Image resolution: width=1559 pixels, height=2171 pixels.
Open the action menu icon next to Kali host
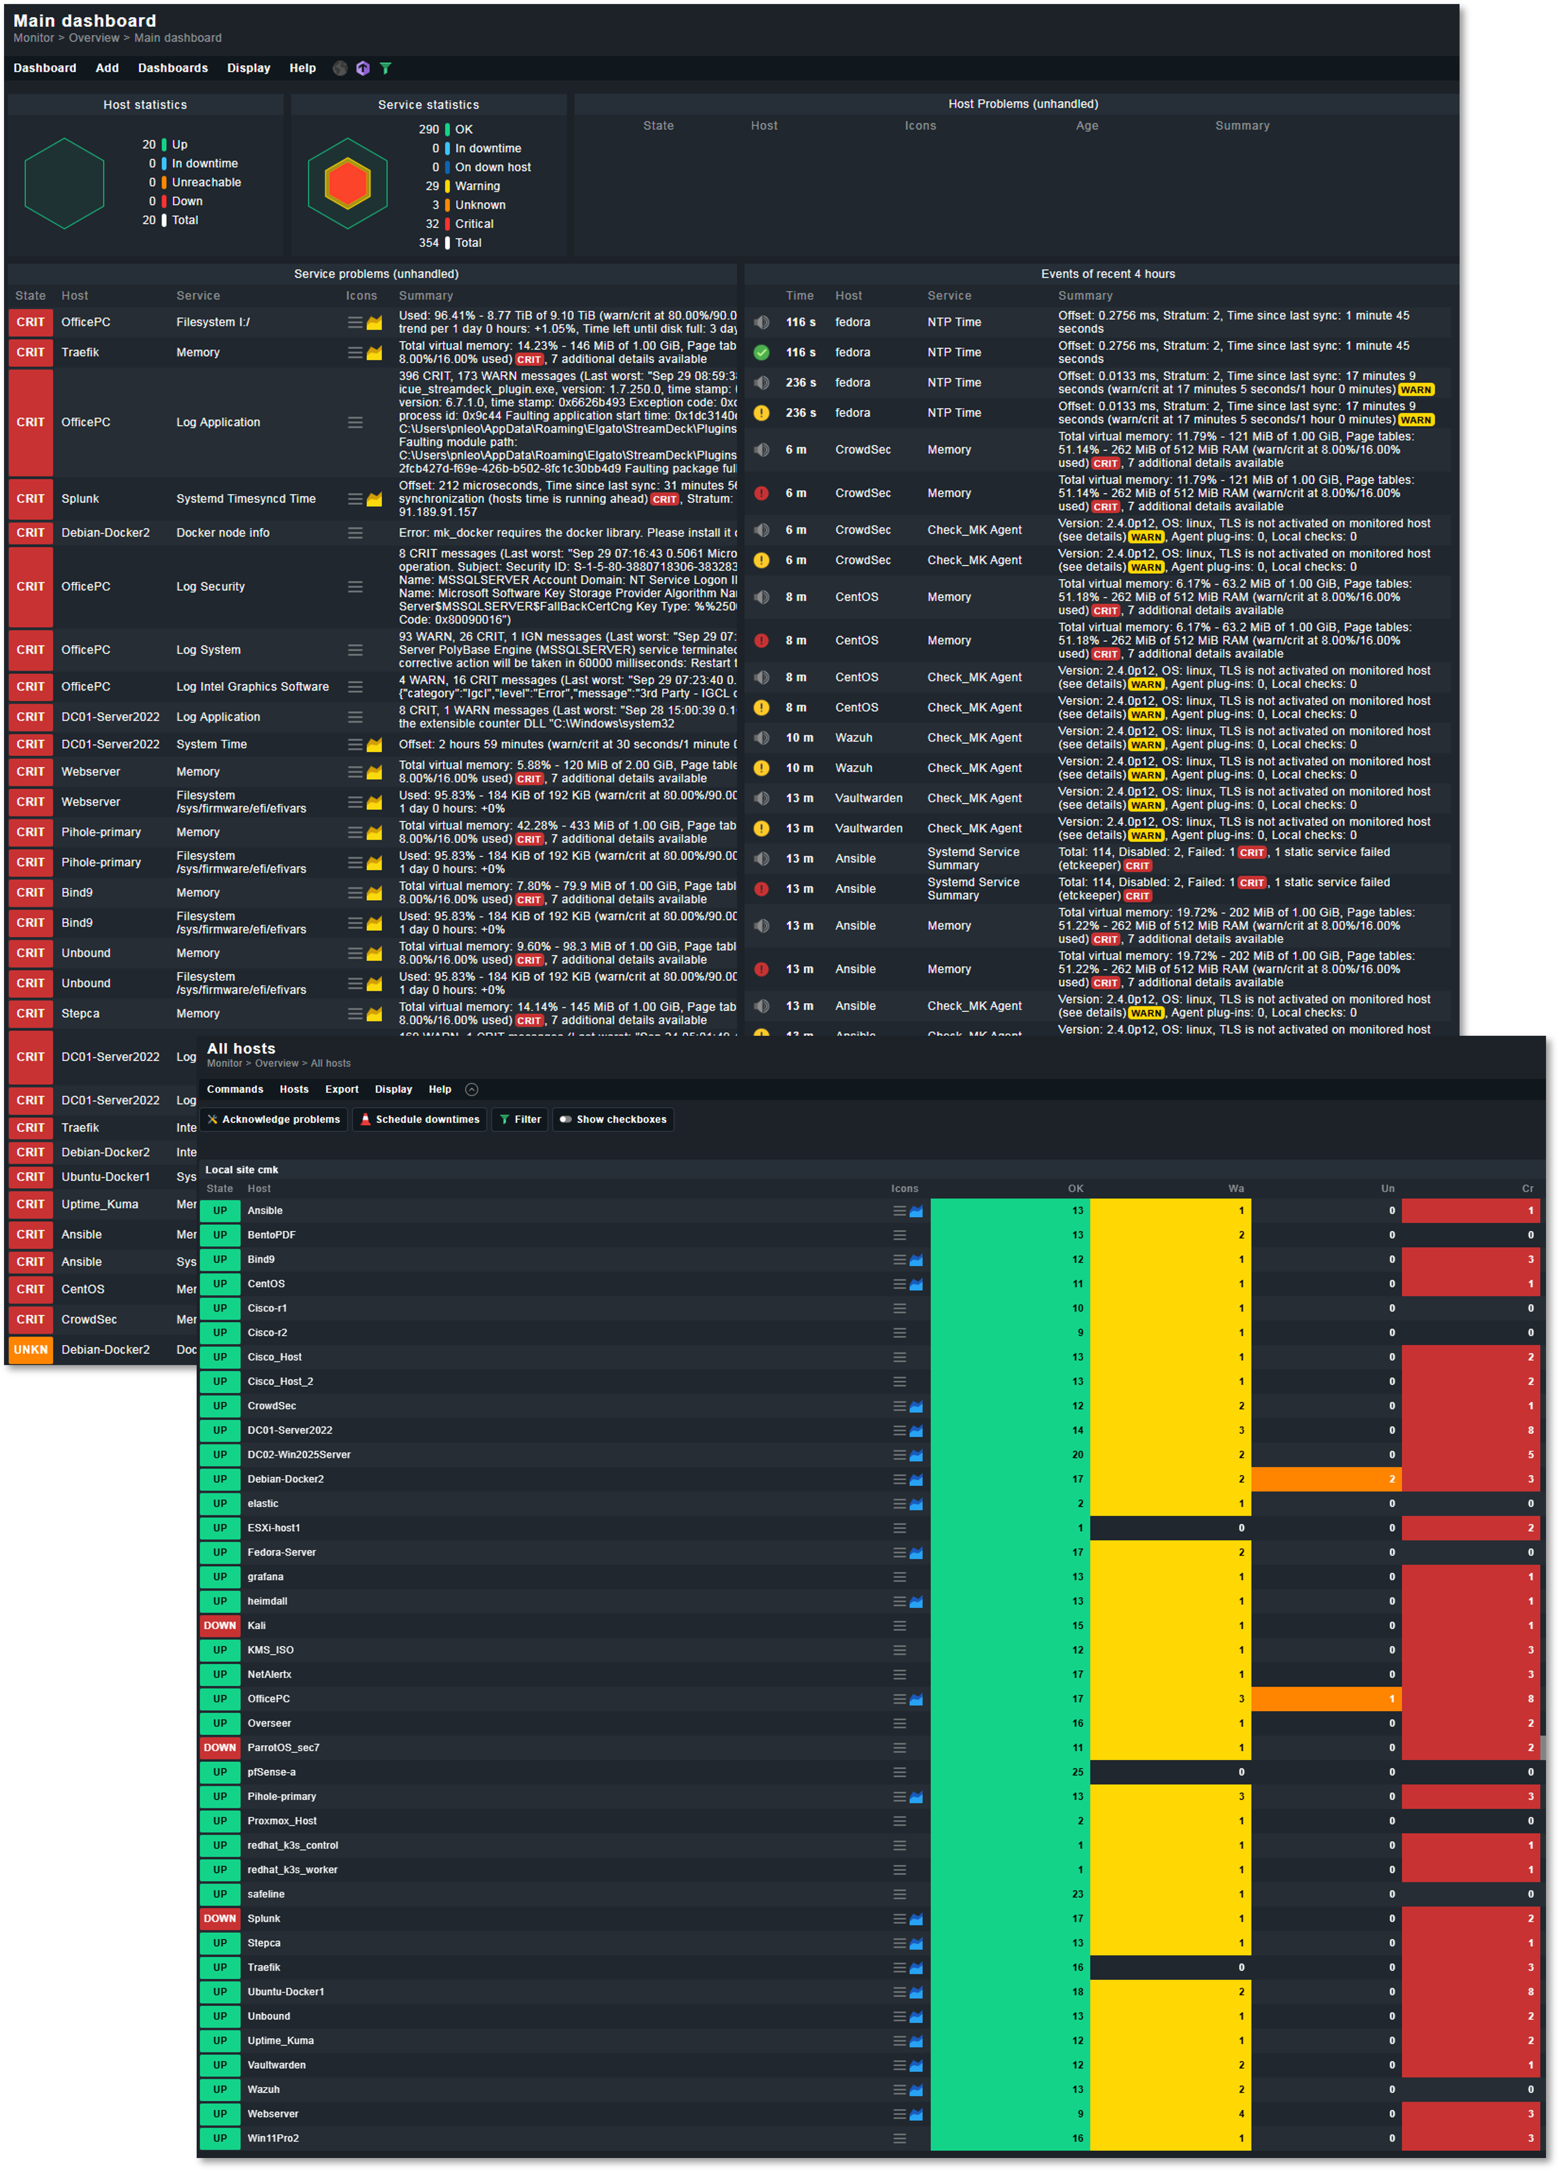pos(900,1625)
